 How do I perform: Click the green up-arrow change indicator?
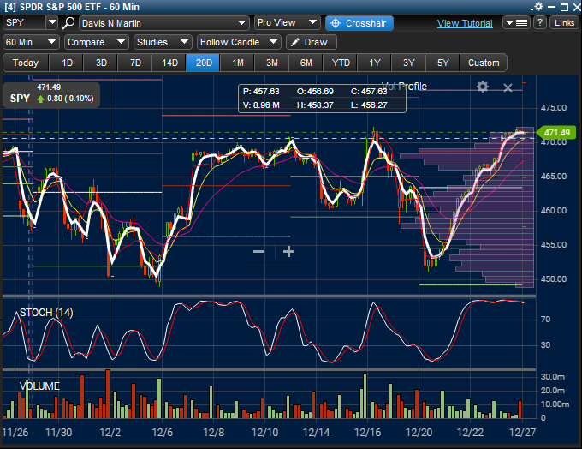[40, 99]
